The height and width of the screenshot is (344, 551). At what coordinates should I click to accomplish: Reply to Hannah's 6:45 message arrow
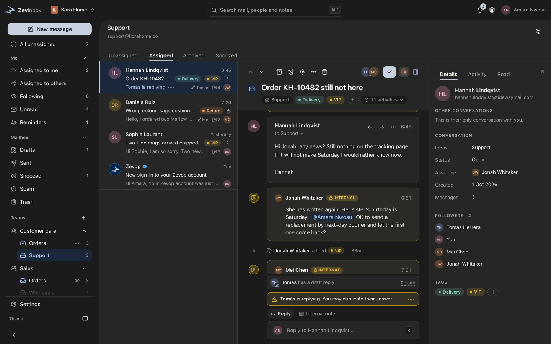point(370,127)
